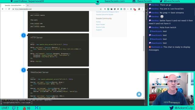Click the LIVE! indicator in bottom bar

5,108
